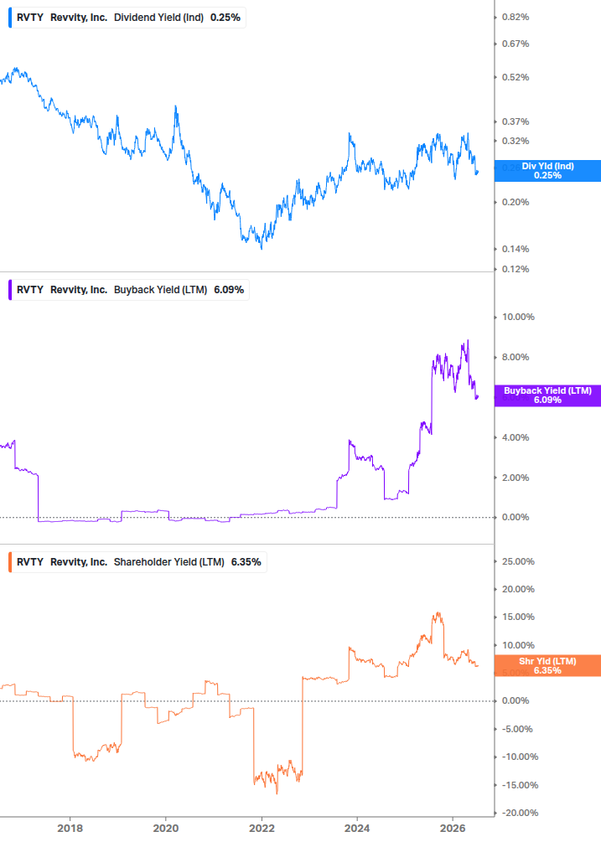601x842 pixels.
Task: Click 0.12% tick on dividend yield axis
Action: 516,269
